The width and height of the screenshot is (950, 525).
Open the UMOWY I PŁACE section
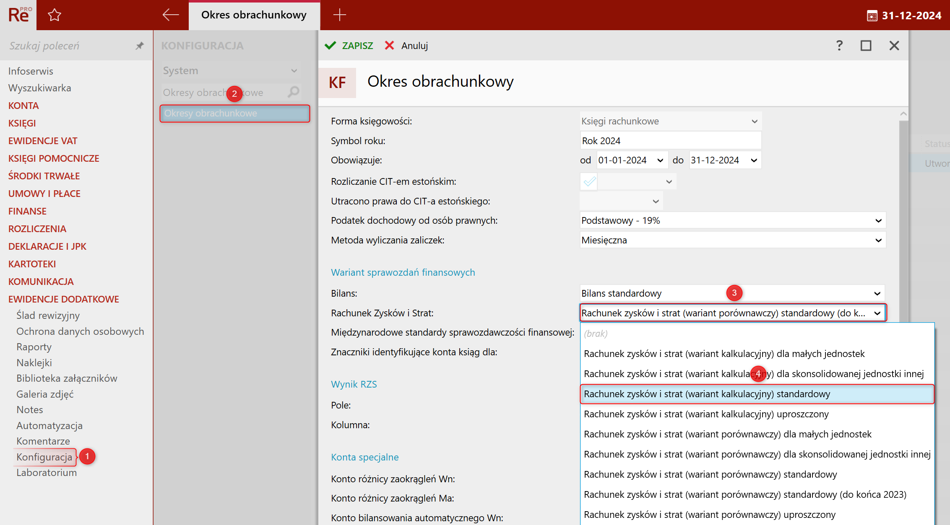coord(44,194)
